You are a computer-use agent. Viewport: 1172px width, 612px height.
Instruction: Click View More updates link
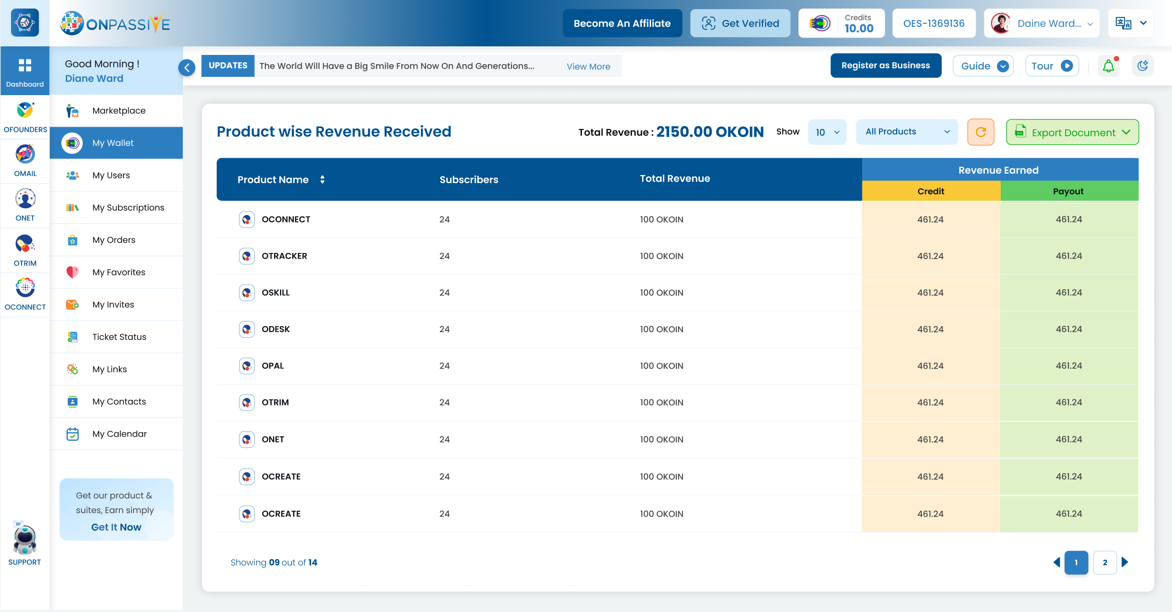pyautogui.click(x=588, y=66)
